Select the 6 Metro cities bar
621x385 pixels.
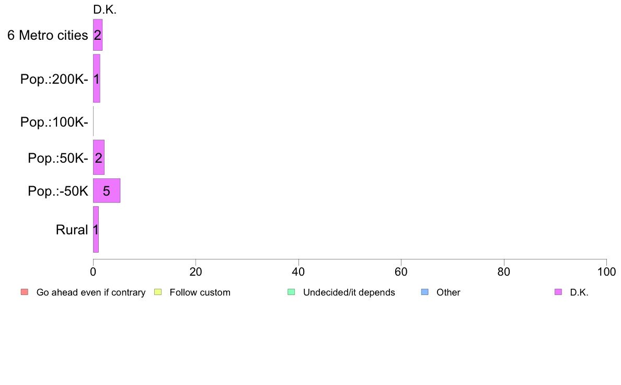(98, 35)
